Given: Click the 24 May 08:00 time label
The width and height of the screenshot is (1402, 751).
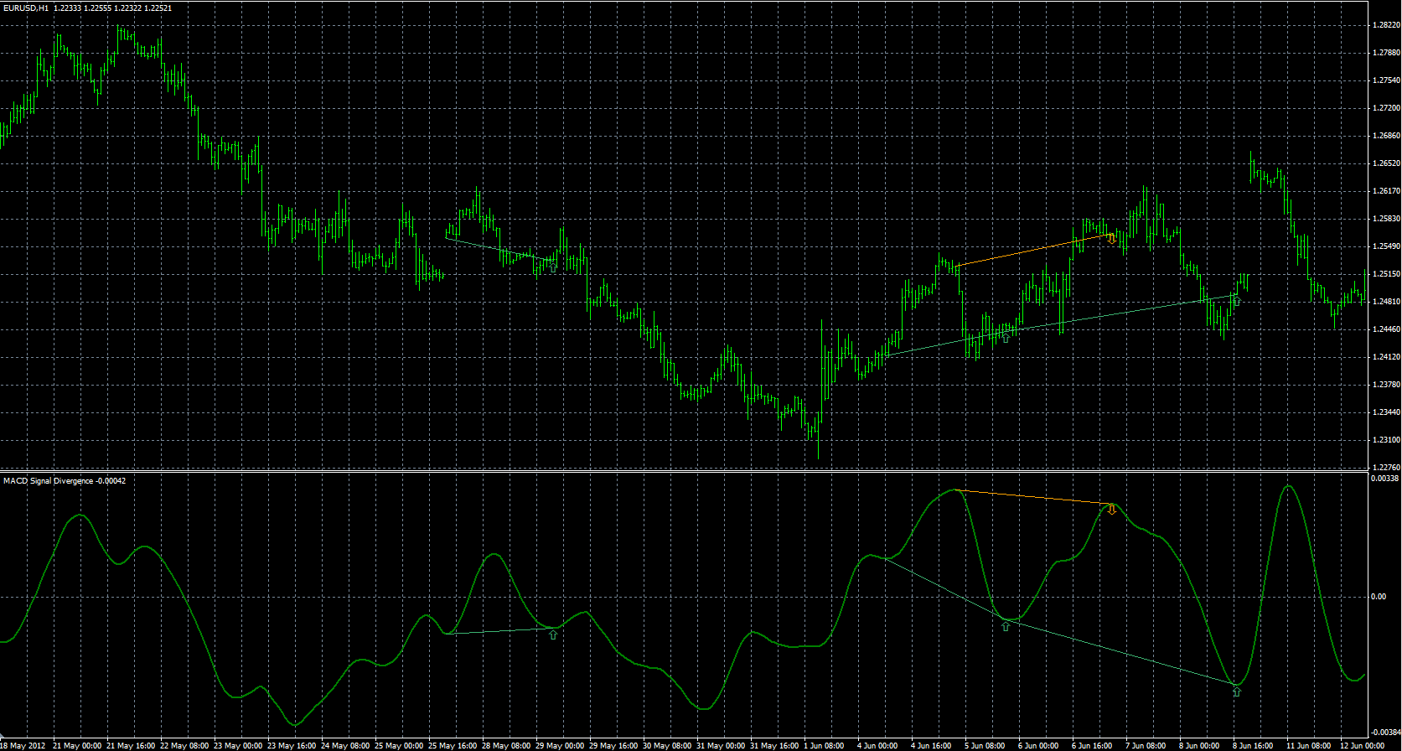Looking at the screenshot, I should 345,745.
